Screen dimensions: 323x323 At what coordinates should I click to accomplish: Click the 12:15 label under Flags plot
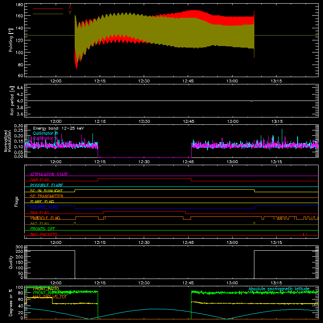point(100,243)
